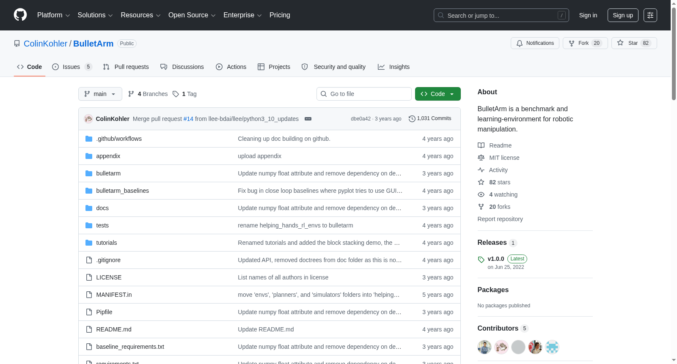Open GitHub homepage via Octocat logo

pyautogui.click(x=20, y=15)
